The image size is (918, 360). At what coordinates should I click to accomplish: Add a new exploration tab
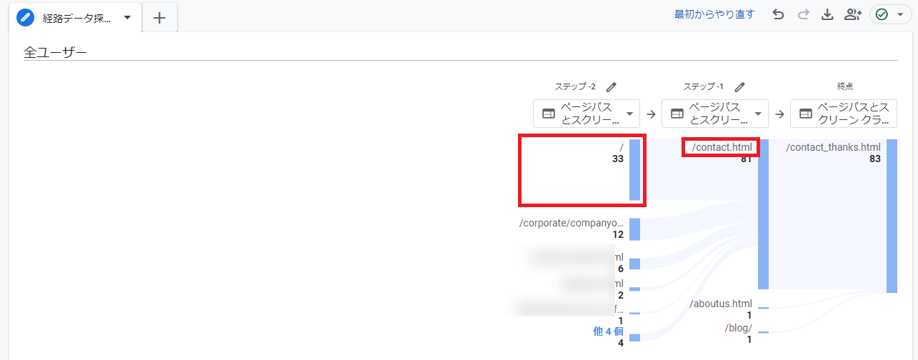click(x=159, y=19)
